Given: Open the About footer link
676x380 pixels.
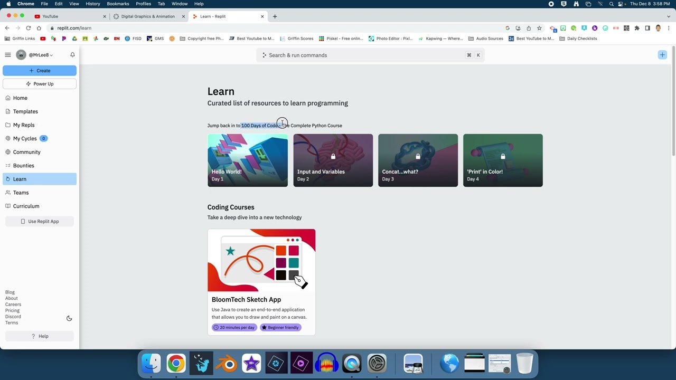Looking at the screenshot, I should coord(12,298).
